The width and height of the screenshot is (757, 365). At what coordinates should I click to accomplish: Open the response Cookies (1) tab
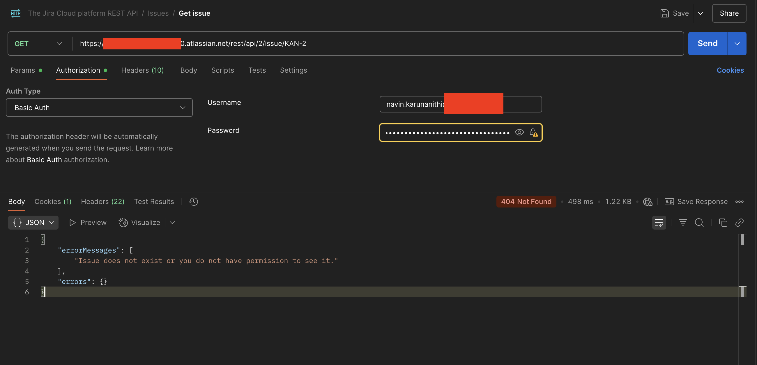pos(53,202)
